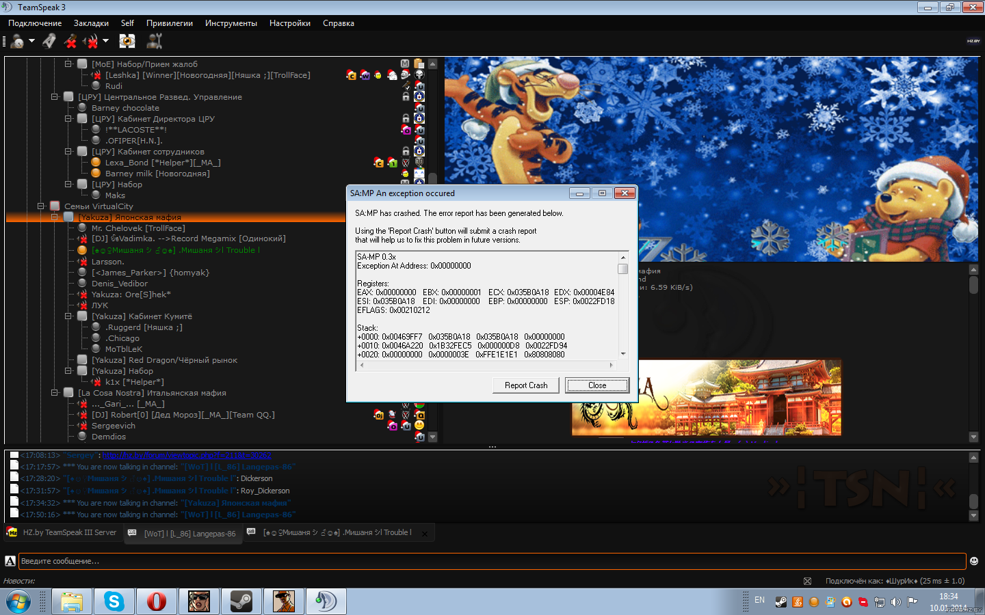Click the muted mic icon beside Yakuza: Ore[S]hek*
The image size is (985, 615).
pos(82,295)
